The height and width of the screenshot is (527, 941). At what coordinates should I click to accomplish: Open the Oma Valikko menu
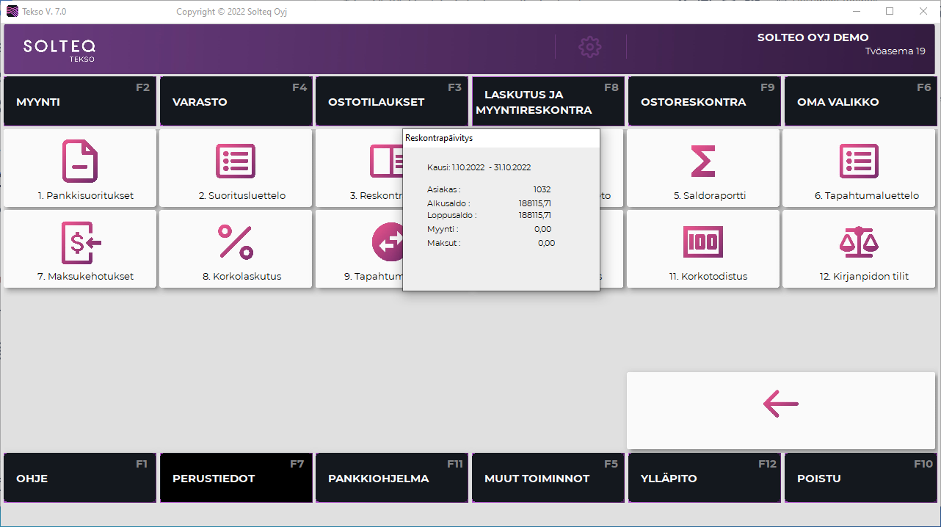click(860, 102)
